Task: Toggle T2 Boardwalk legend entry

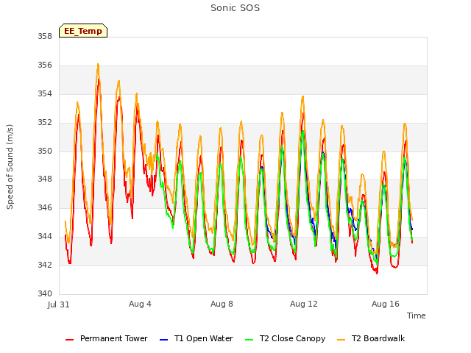Action: (371, 338)
